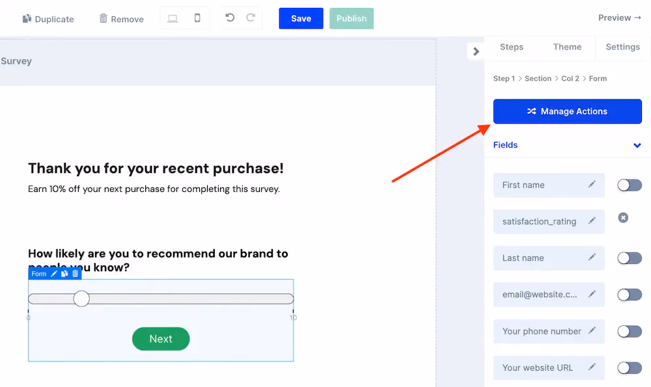Toggle the email field switch
651x387 pixels.
(629, 295)
